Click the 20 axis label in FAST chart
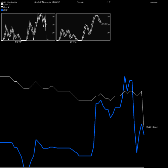Screen dimensions: 168x168 click(x=53, y=33)
